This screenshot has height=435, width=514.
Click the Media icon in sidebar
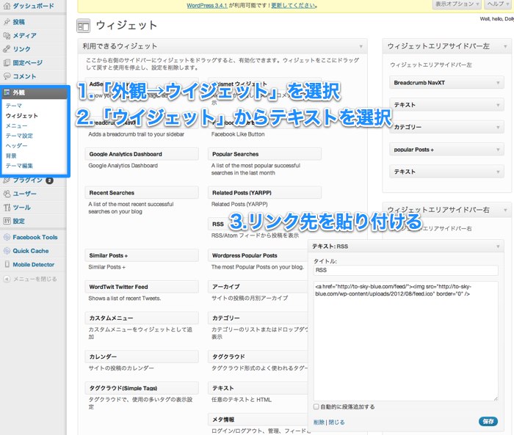click(7, 35)
